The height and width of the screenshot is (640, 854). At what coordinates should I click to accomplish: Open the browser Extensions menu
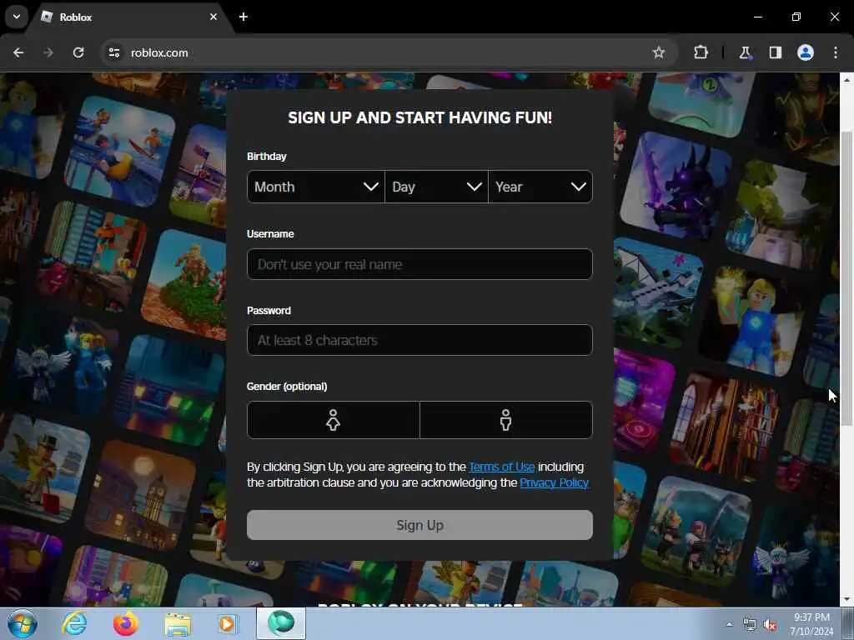point(701,52)
